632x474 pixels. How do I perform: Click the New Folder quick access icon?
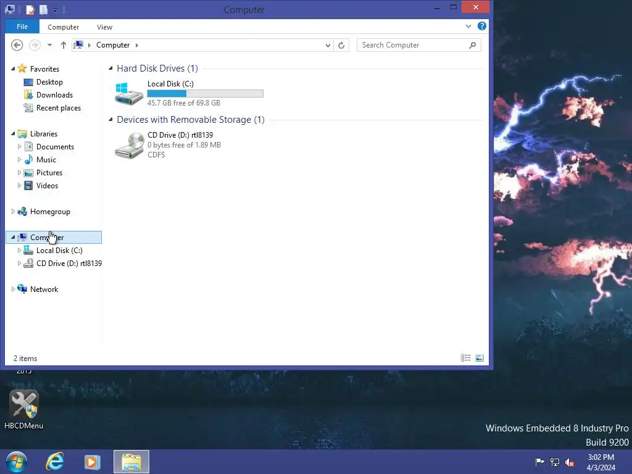[43, 9]
